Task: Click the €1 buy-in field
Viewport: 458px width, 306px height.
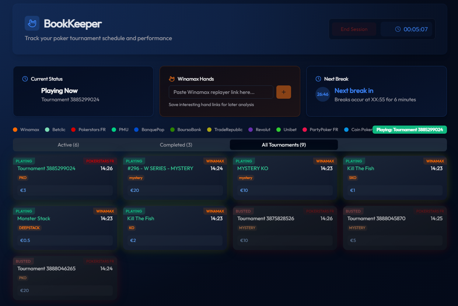Action: point(395,190)
